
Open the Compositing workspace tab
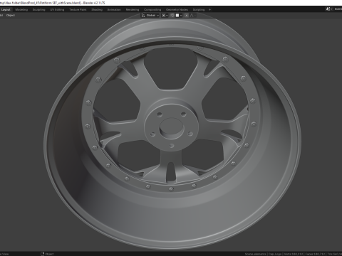pyautogui.click(x=152, y=10)
